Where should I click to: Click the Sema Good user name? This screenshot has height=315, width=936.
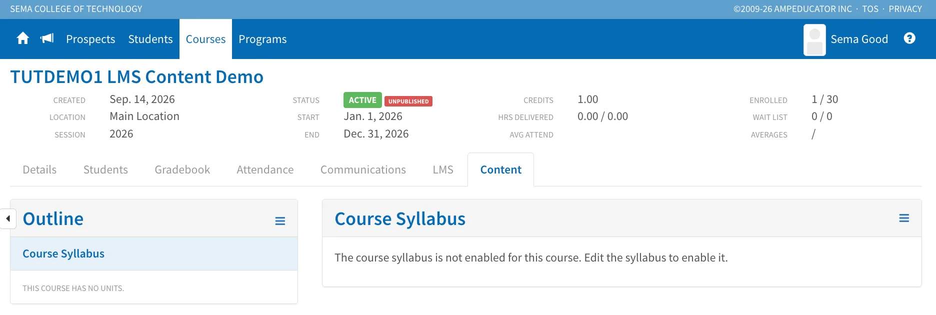click(859, 39)
